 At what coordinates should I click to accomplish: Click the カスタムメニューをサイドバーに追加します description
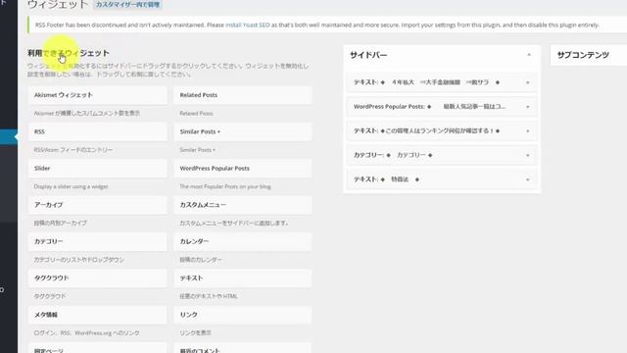click(234, 223)
